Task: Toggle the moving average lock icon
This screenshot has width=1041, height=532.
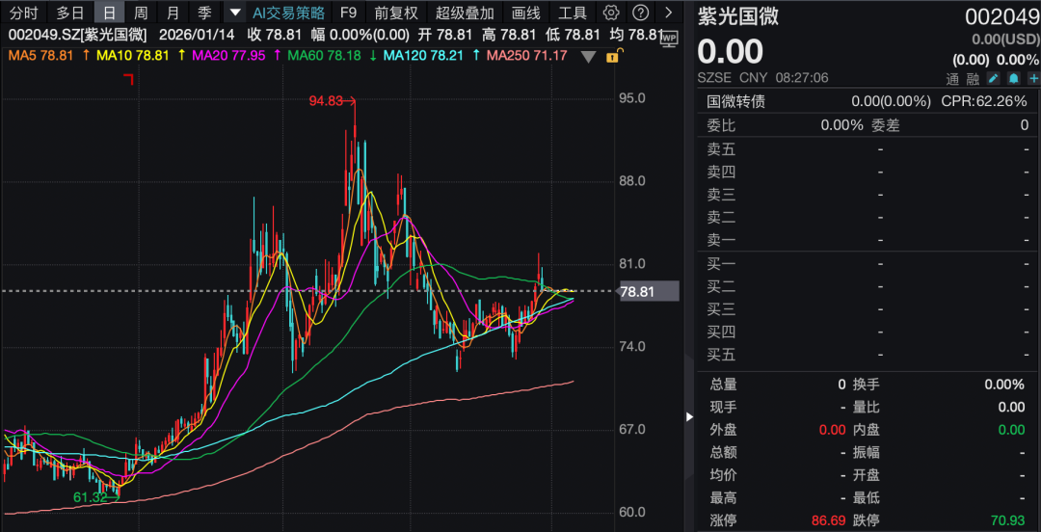Action: tap(610, 56)
